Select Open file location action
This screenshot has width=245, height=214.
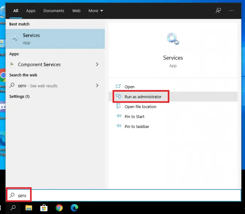[x=140, y=107]
